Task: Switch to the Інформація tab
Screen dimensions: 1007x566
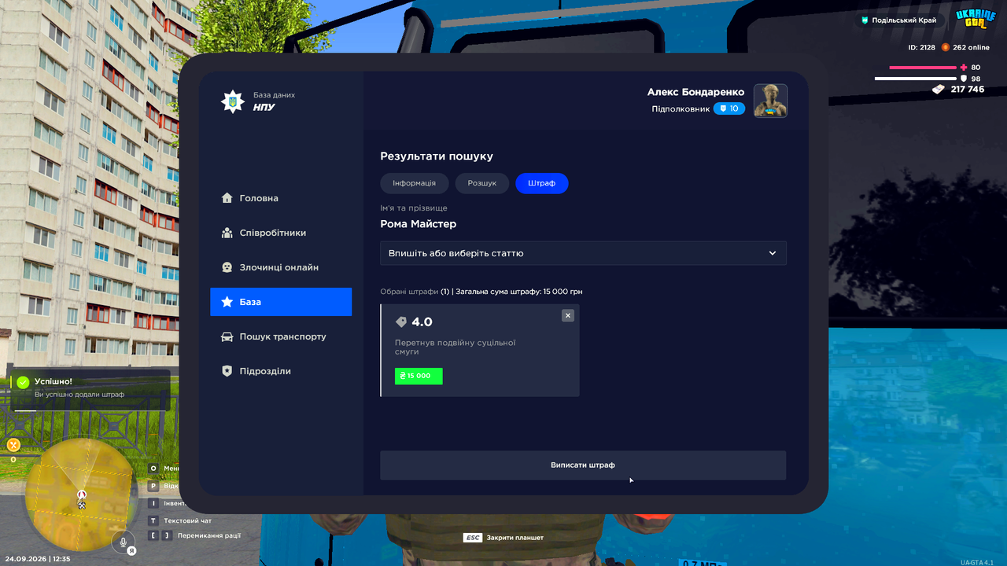Action: coord(415,183)
